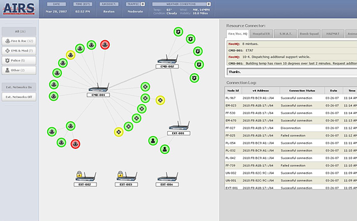Viewport: 357px width, 221px height.
Task: Show all 26 resources filter
Action: 19,32
